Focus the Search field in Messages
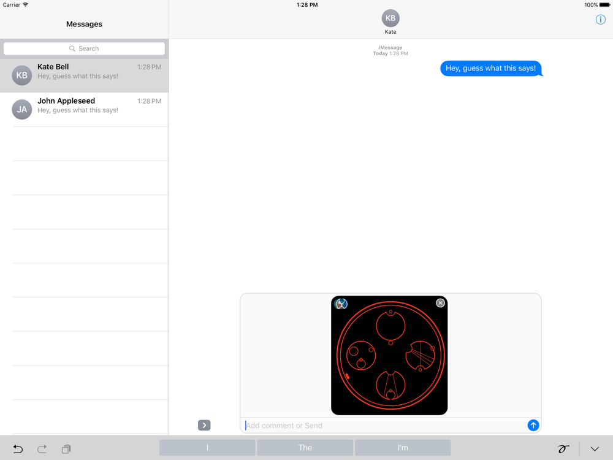This screenshot has width=613, height=460. pyautogui.click(x=84, y=48)
